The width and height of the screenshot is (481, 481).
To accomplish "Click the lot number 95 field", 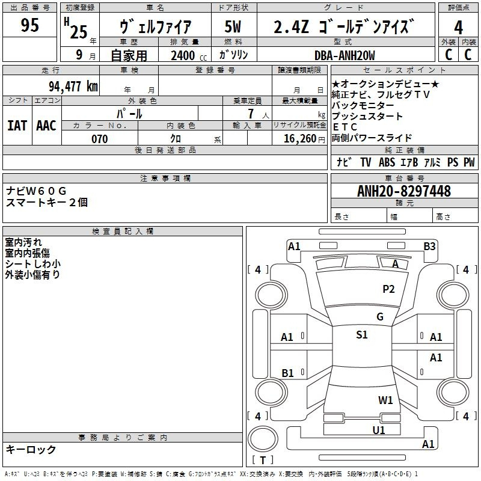I will [x=29, y=26].
